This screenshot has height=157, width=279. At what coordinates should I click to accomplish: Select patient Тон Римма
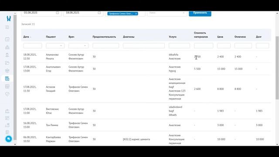pos(52,125)
